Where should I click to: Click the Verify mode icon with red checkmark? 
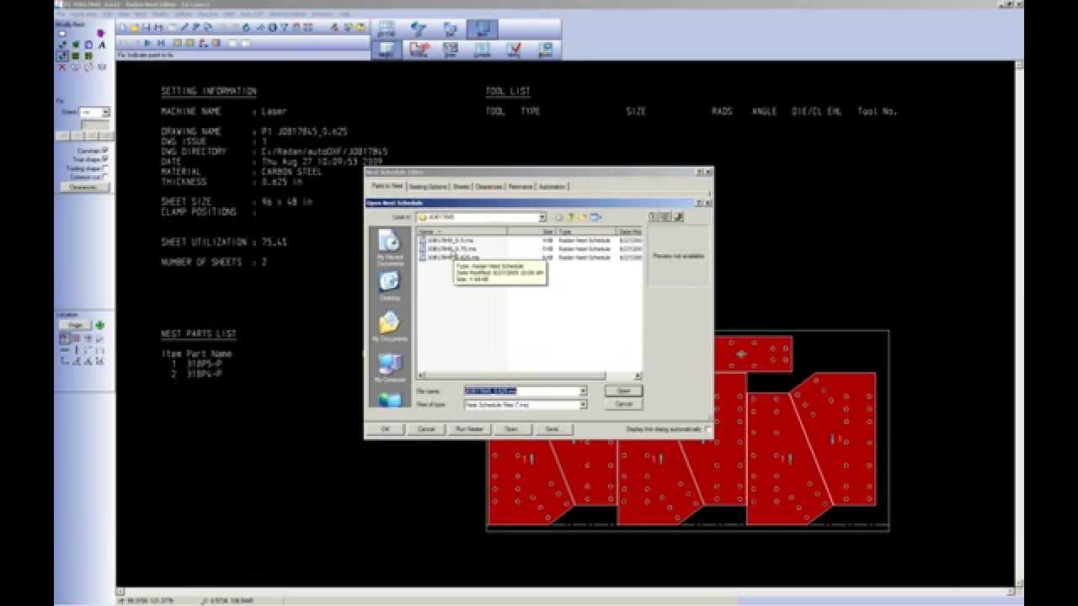click(514, 50)
